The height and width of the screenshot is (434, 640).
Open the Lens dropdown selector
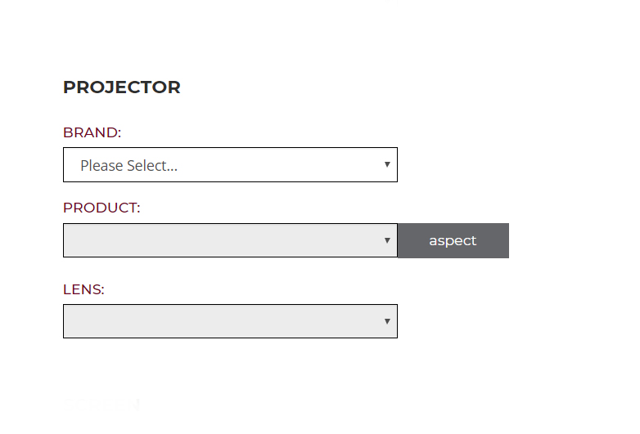tap(230, 321)
